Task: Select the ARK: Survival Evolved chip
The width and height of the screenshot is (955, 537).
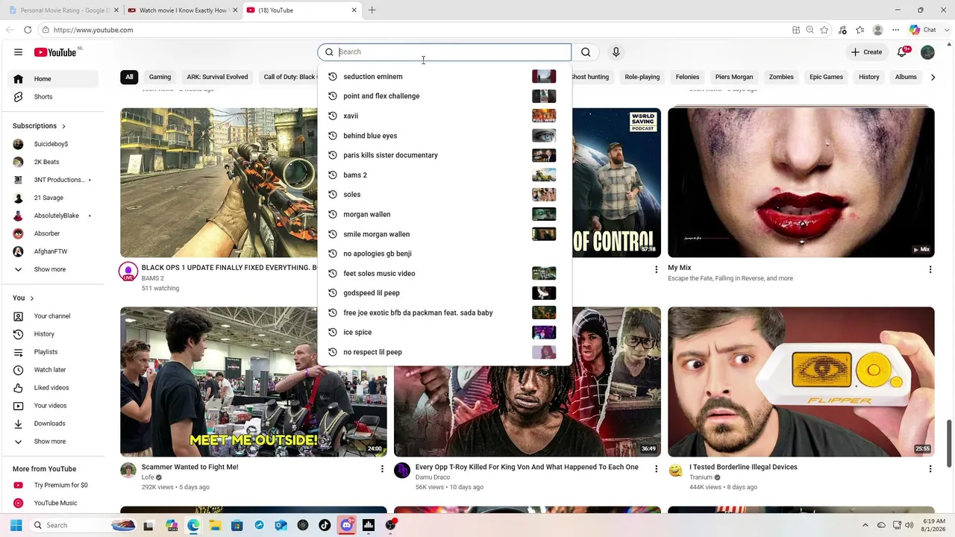Action: [x=217, y=77]
